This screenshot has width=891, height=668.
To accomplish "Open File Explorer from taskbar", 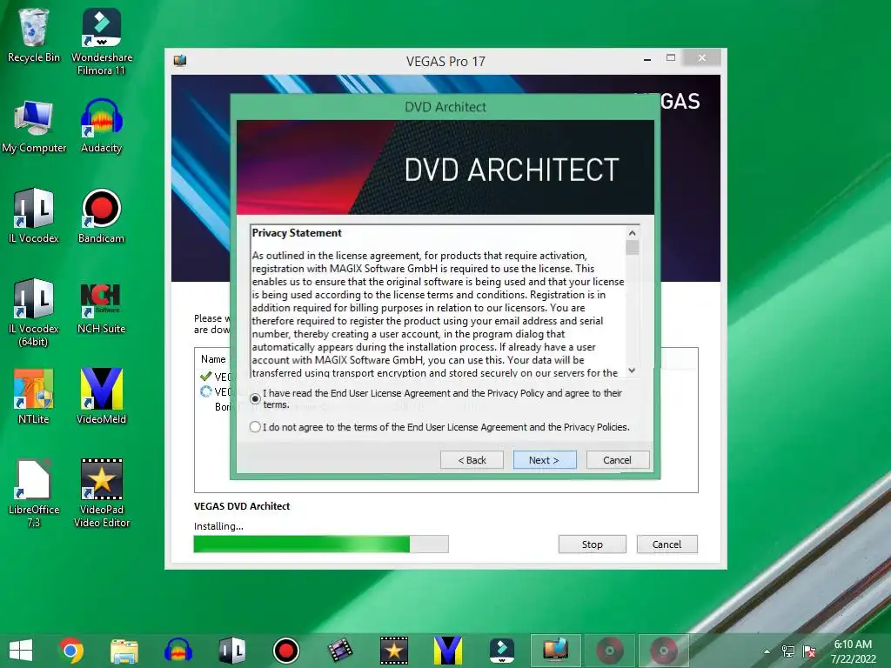I will tap(124, 651).
